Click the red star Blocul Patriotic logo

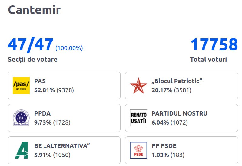click(x=138, y=86)
